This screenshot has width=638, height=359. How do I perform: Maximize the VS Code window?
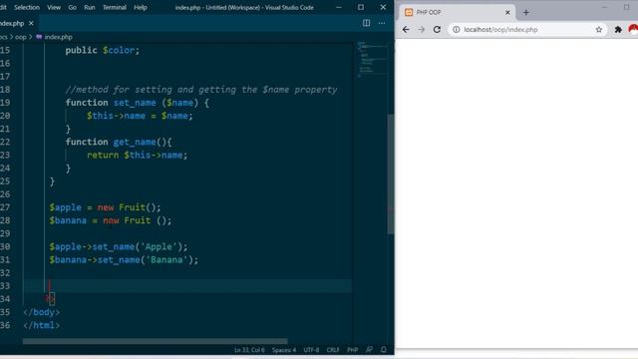pos(361,7)
